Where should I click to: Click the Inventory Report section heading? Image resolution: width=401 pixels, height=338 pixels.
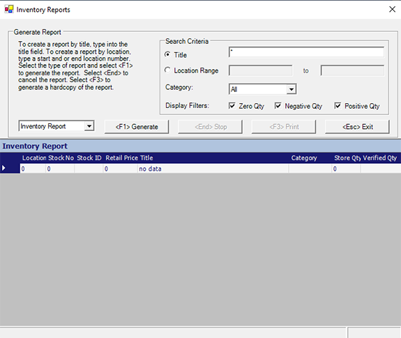coord(35,146)
